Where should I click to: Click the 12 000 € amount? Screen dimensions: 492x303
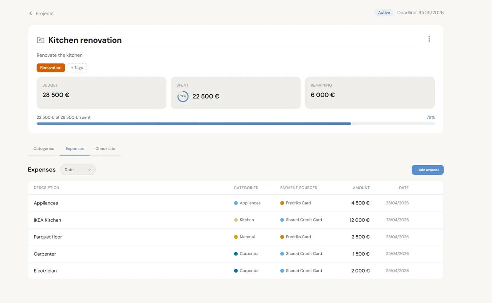(x=360, y=220)
